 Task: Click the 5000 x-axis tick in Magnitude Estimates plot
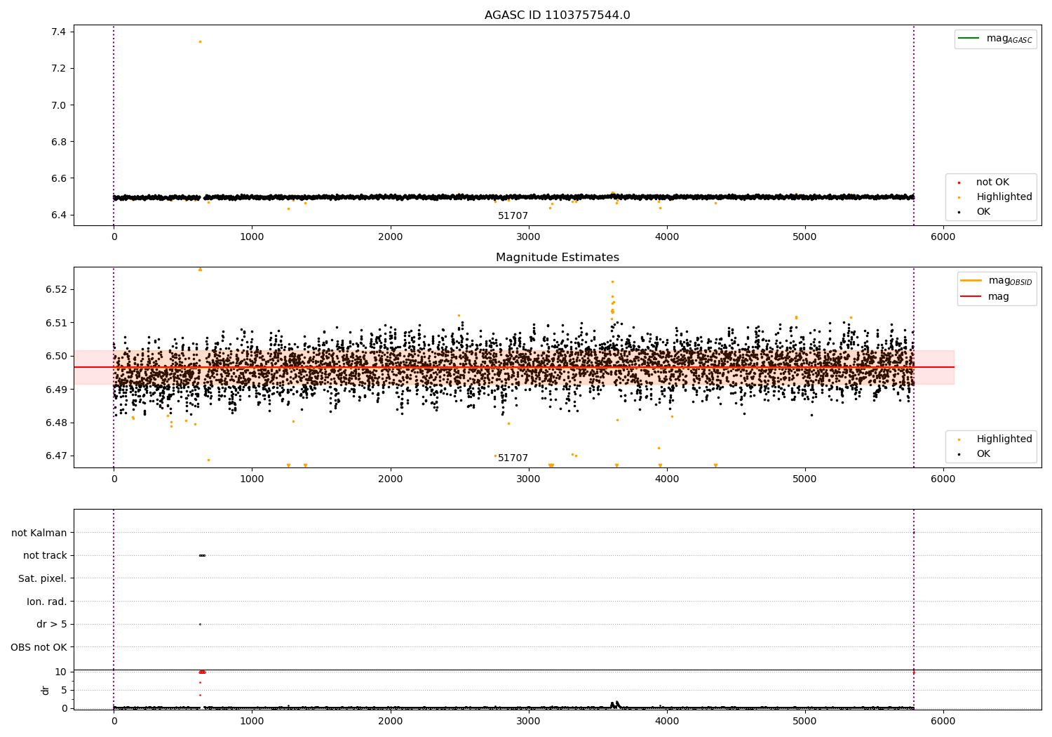coord(804,479)
